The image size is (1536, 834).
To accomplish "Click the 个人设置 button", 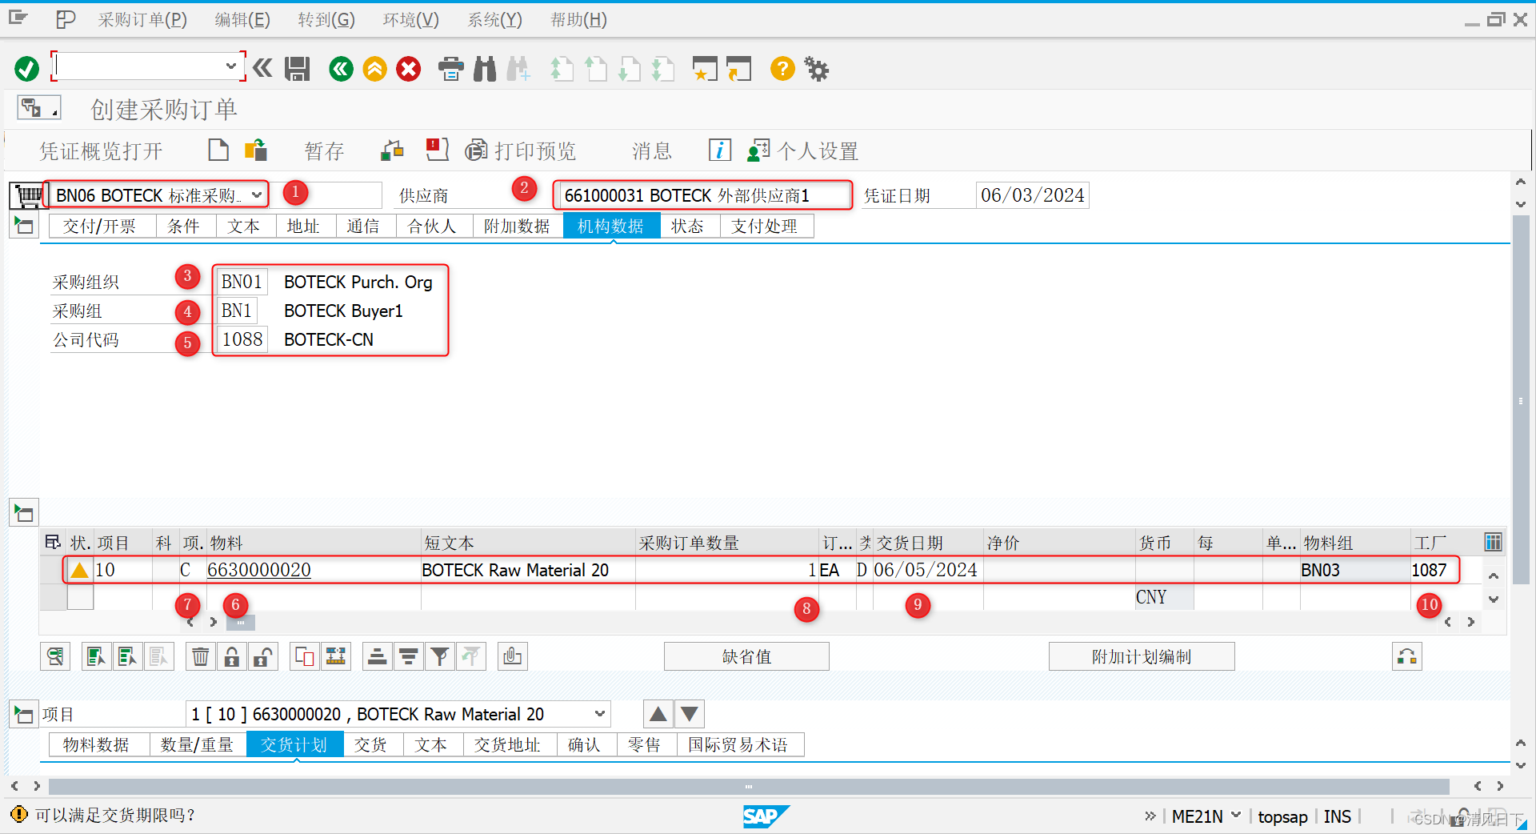I will pos(803,150).
